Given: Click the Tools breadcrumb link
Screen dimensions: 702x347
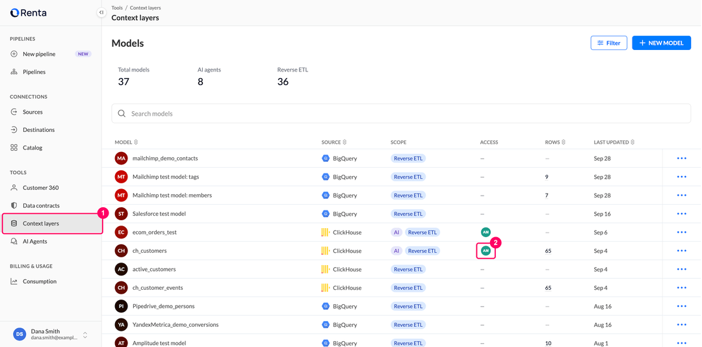Looking at the screenshot, I should 117,8.
